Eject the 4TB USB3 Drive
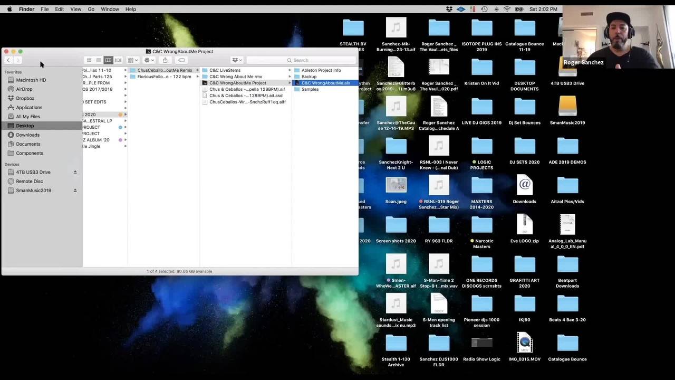Viewport: 675px width, 380px height. click(x=75, y=172)
